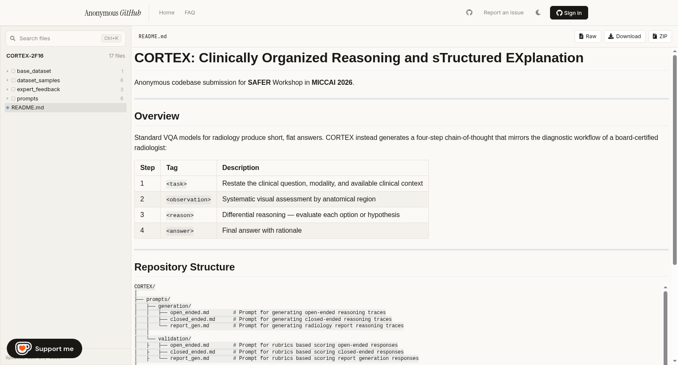Click the expert_feedback folder icon
678x365 pixels.
pos(14,89)
